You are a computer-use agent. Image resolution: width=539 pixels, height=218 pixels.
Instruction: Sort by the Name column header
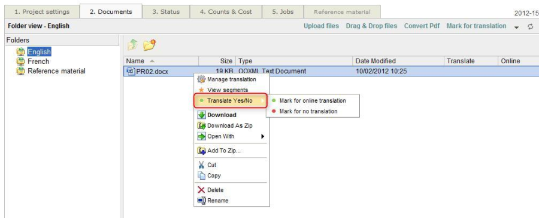tap(161, 61)
